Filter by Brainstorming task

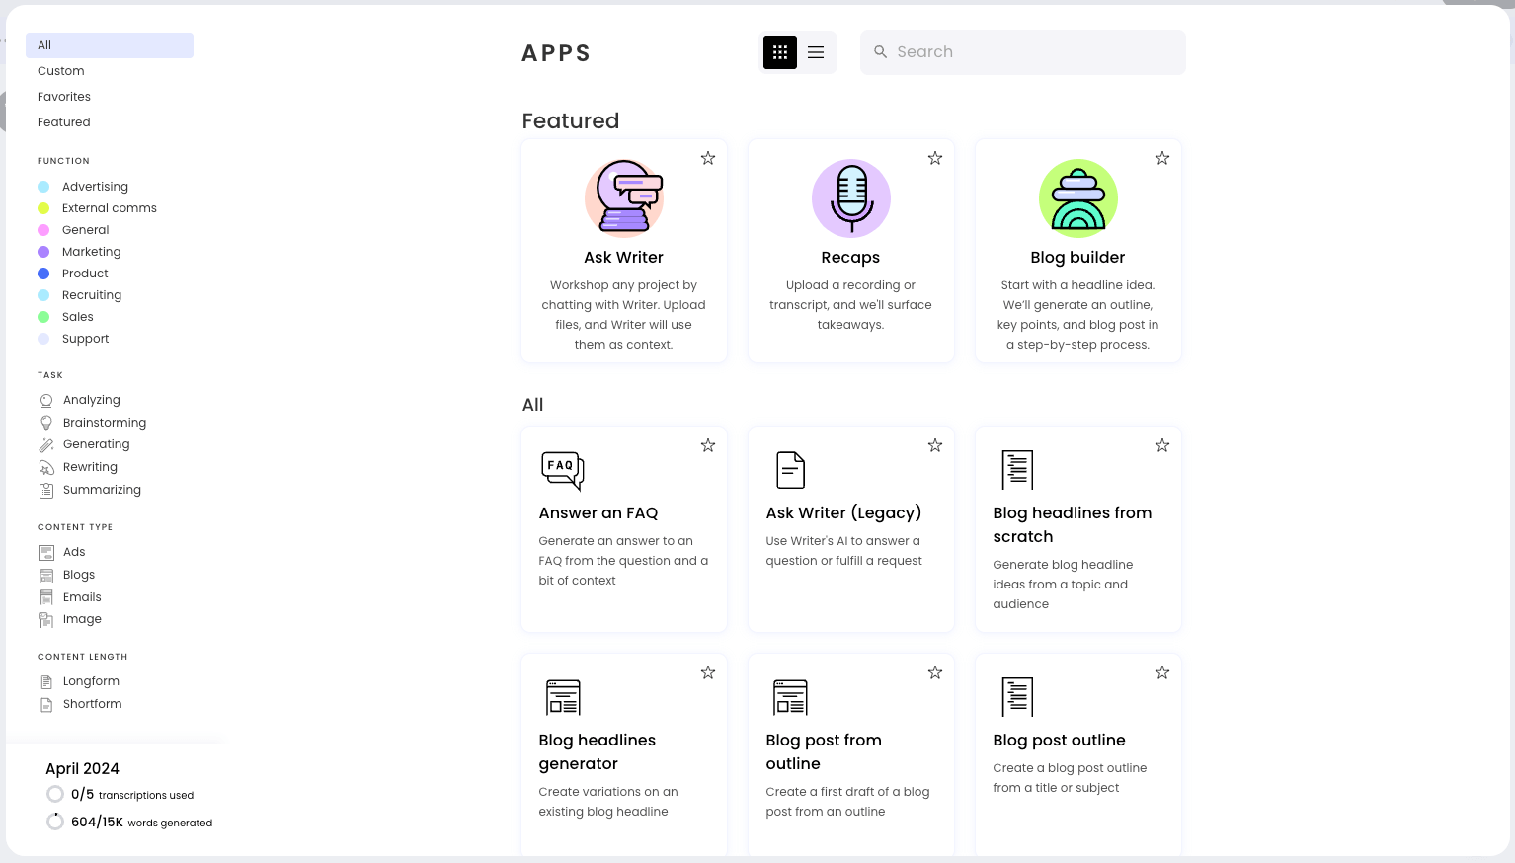104,423
